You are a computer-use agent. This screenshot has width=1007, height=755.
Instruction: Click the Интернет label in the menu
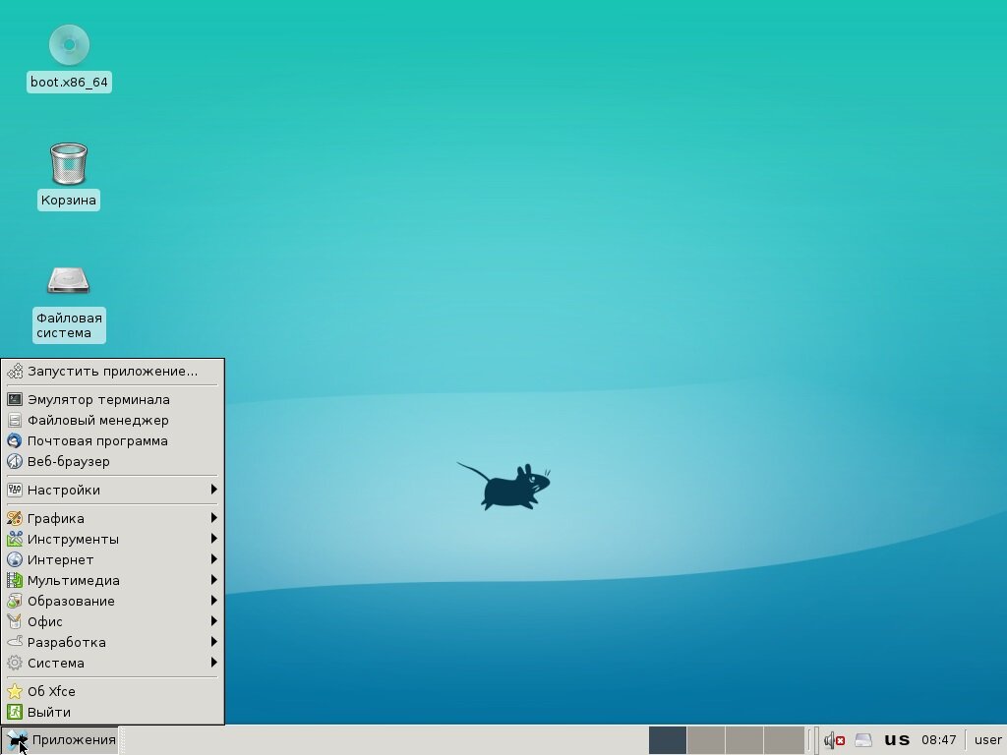click(x=60, y=559)
